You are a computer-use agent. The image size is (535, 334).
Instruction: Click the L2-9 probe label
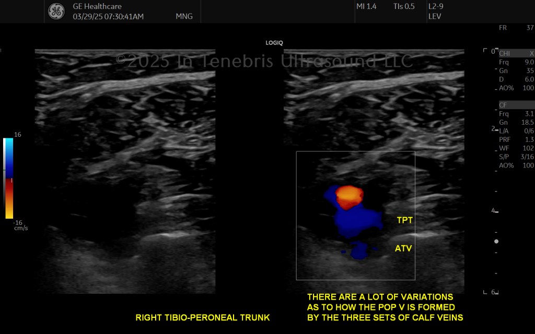click(x=436, y=6)
